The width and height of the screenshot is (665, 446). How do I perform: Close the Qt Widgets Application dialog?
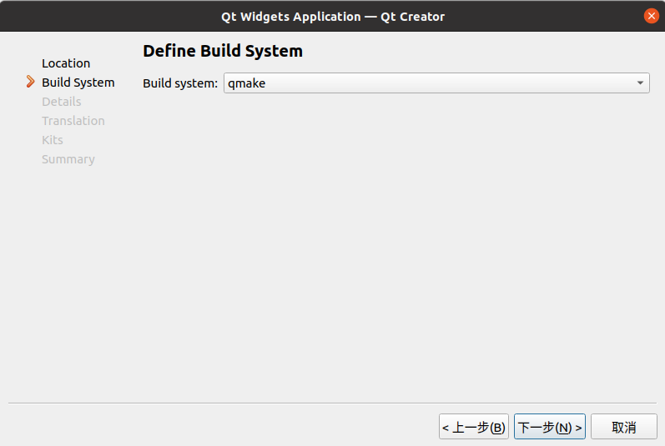pos(652,16)
